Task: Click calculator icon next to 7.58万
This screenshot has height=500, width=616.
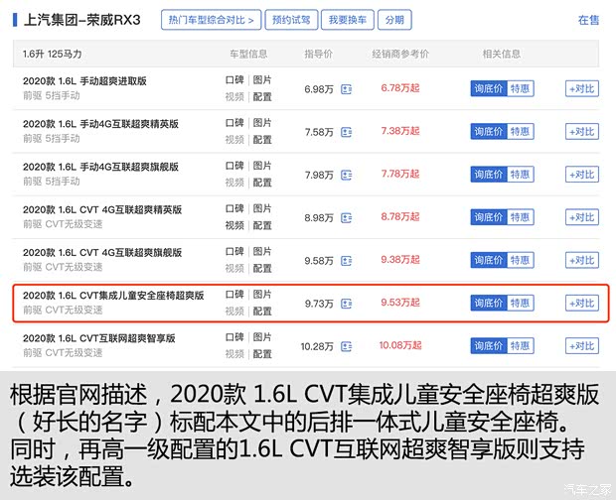Action: [347, 132]
